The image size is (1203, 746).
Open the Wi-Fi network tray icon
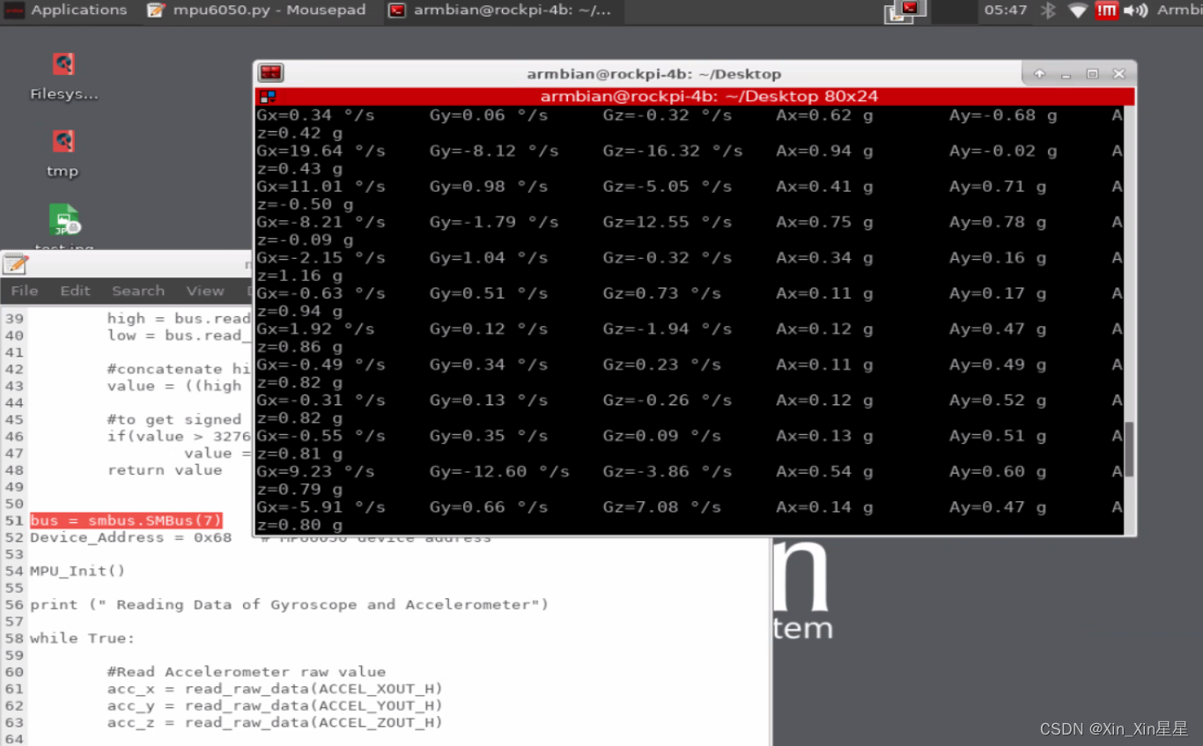(x=1076, y=11)
